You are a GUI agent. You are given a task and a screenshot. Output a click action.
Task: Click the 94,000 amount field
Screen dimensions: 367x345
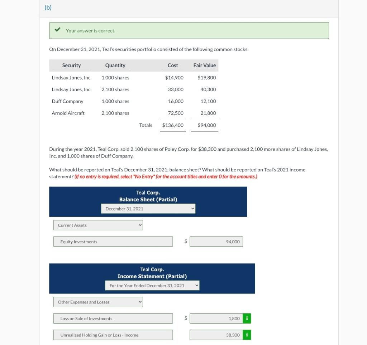[216, 242]
